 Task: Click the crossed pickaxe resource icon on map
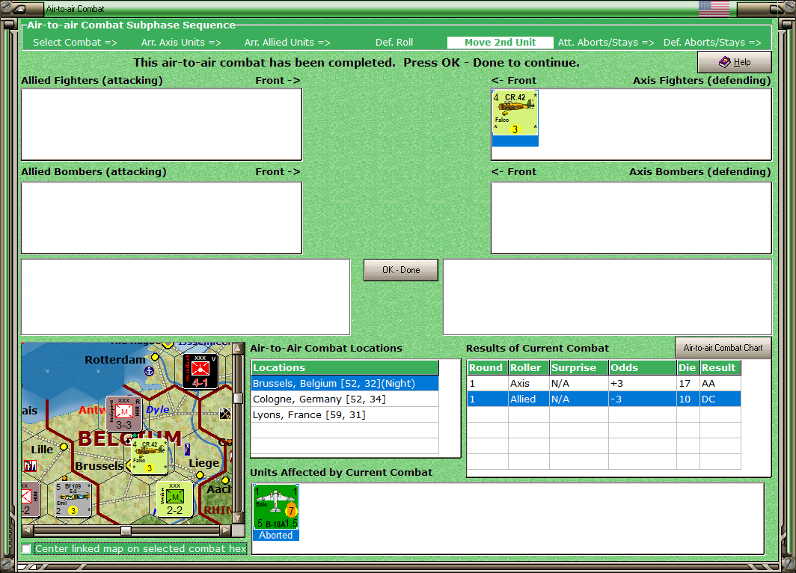click(225, 414)
